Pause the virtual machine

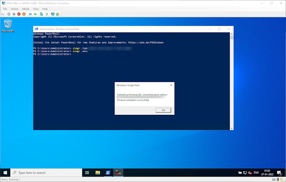(x=30, y=14)
